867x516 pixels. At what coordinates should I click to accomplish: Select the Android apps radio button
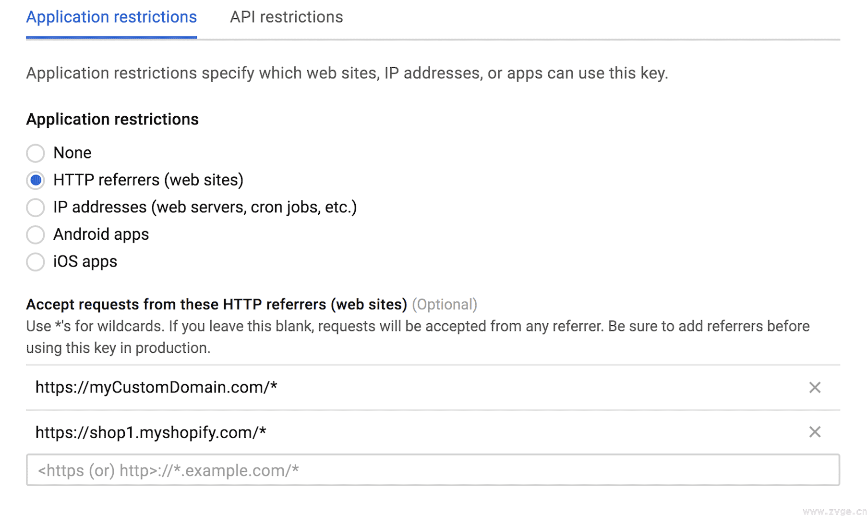point(36,235)
